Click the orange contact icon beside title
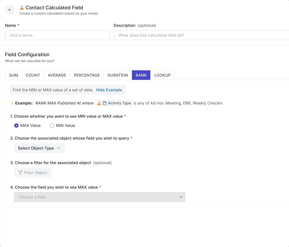The width and height of the screenshot is (289, 247). pos(22,8)
